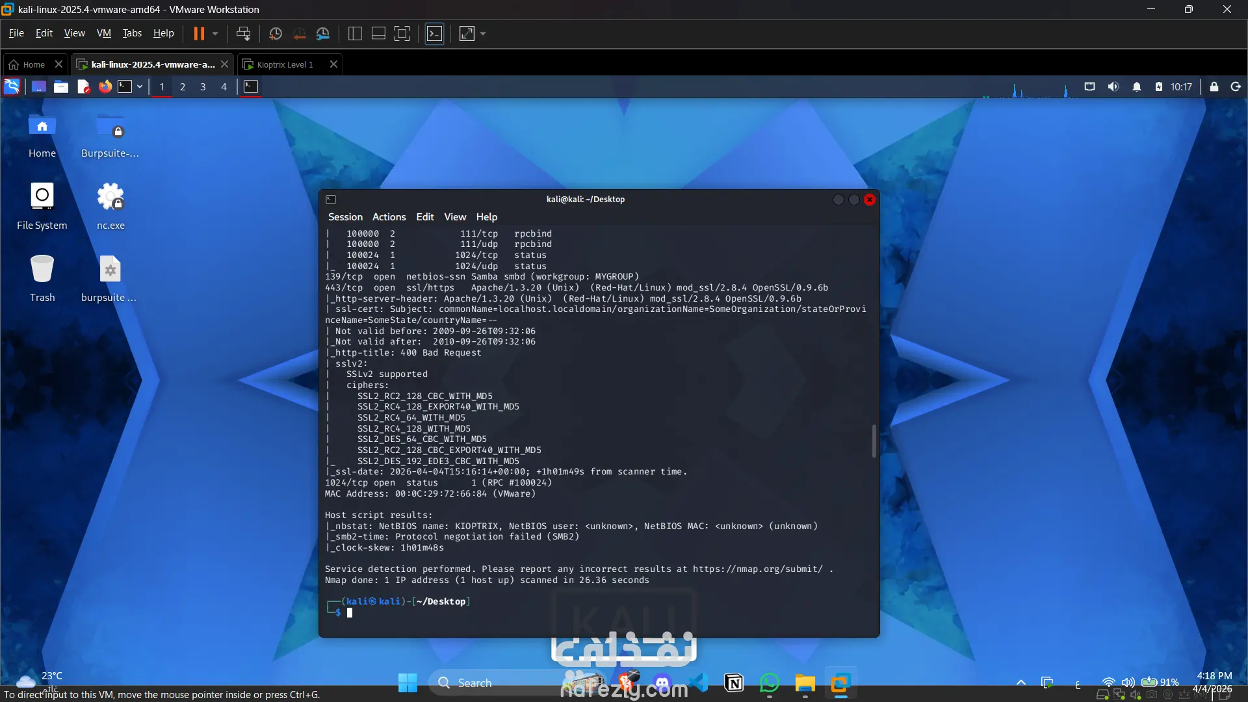Lock the Kali screen
Viewport: 1248px width, 702px height.
[x=1214, y=86]
